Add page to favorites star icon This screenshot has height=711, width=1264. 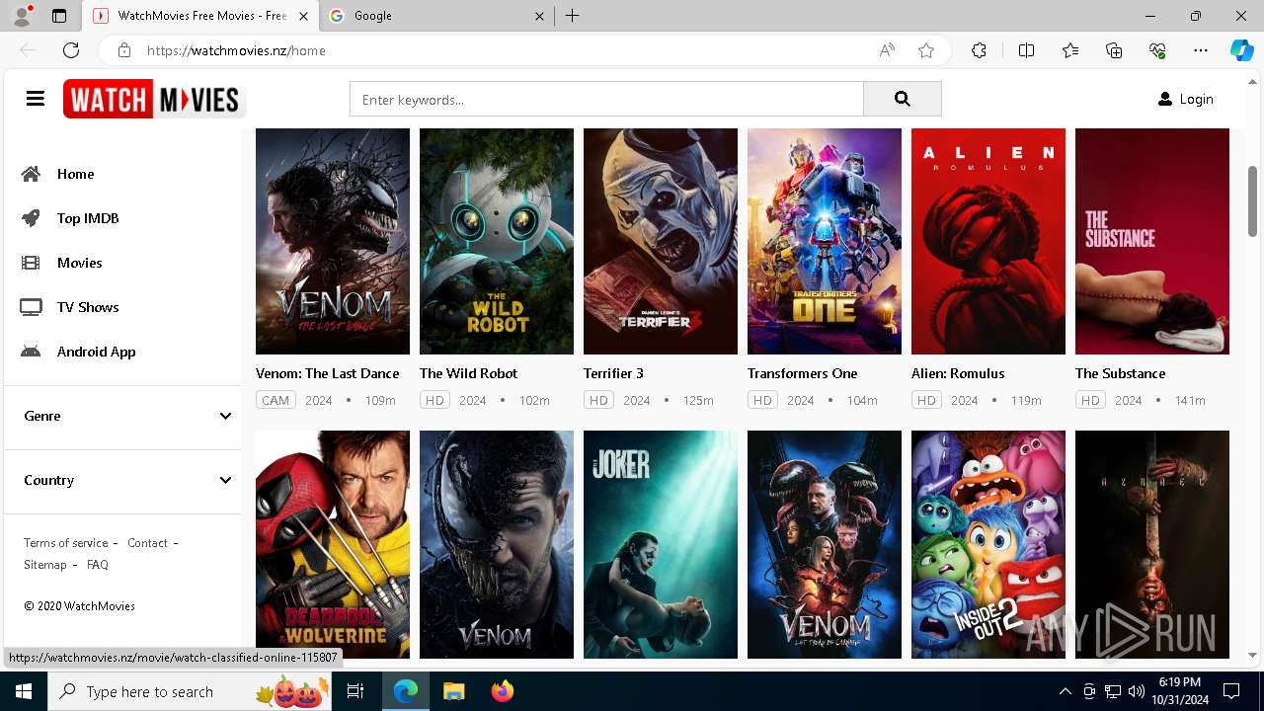pyautogui.click(x=926, y=50)
